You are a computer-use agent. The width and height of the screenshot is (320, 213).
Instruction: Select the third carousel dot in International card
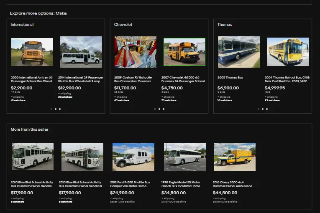click(x=60, y=109)
